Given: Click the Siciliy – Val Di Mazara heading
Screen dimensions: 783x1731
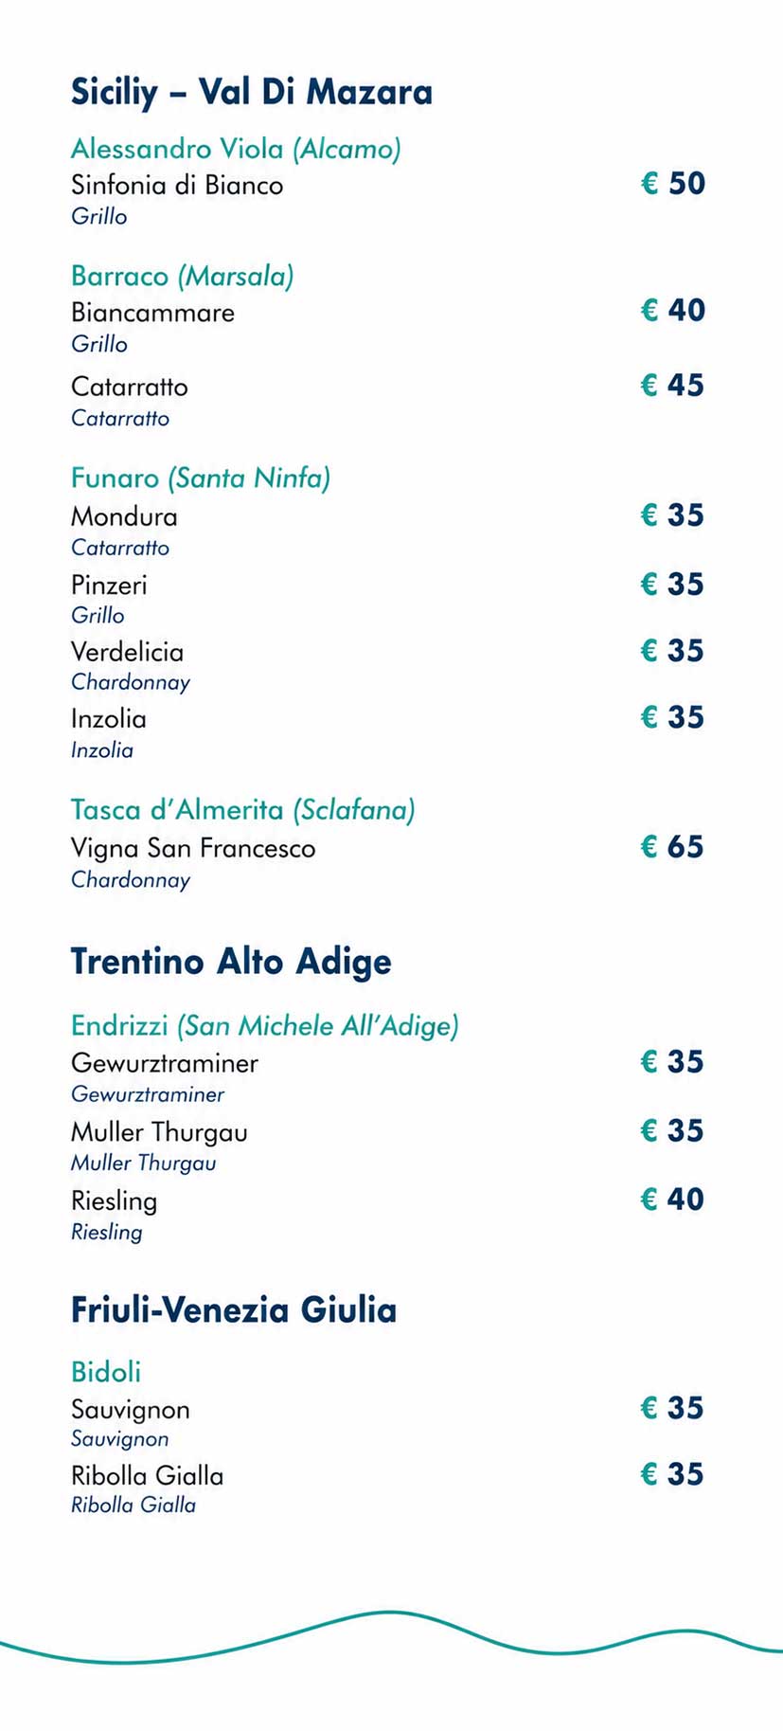Looking at the screenshot, I should (x=252, y=92).
